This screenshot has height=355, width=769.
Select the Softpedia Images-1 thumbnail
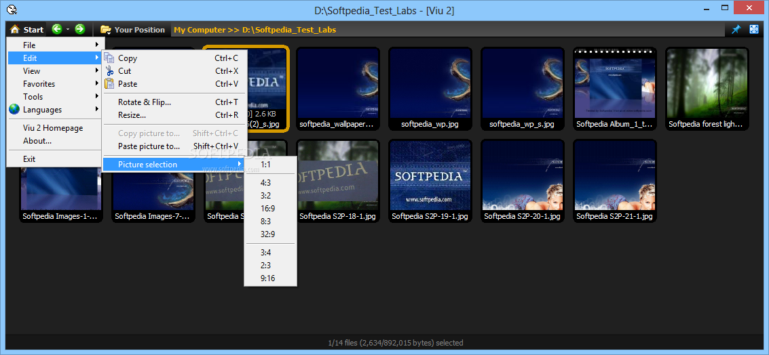pos(61,196)
